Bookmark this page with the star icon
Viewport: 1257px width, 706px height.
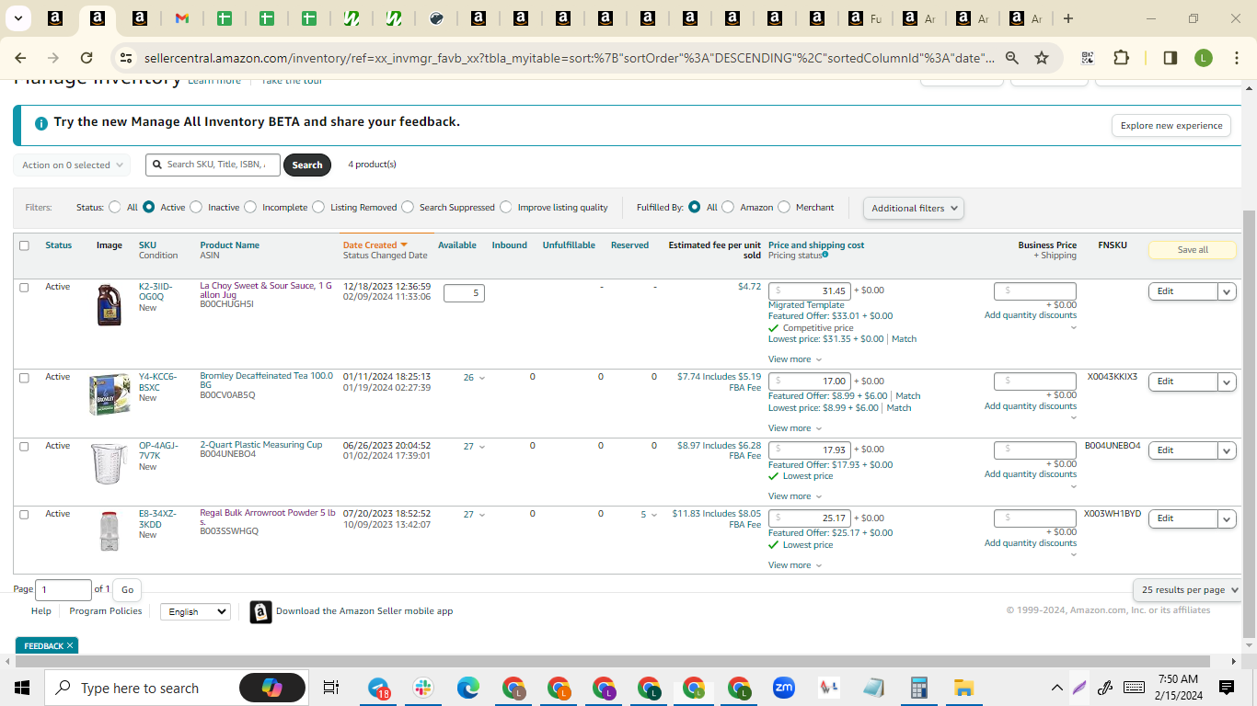(x=1042, y=58)
